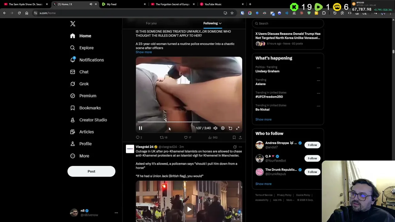Open Profile from the sidebar
The height and width of the screenshot is (222, 395).
(x=81, y=144)
